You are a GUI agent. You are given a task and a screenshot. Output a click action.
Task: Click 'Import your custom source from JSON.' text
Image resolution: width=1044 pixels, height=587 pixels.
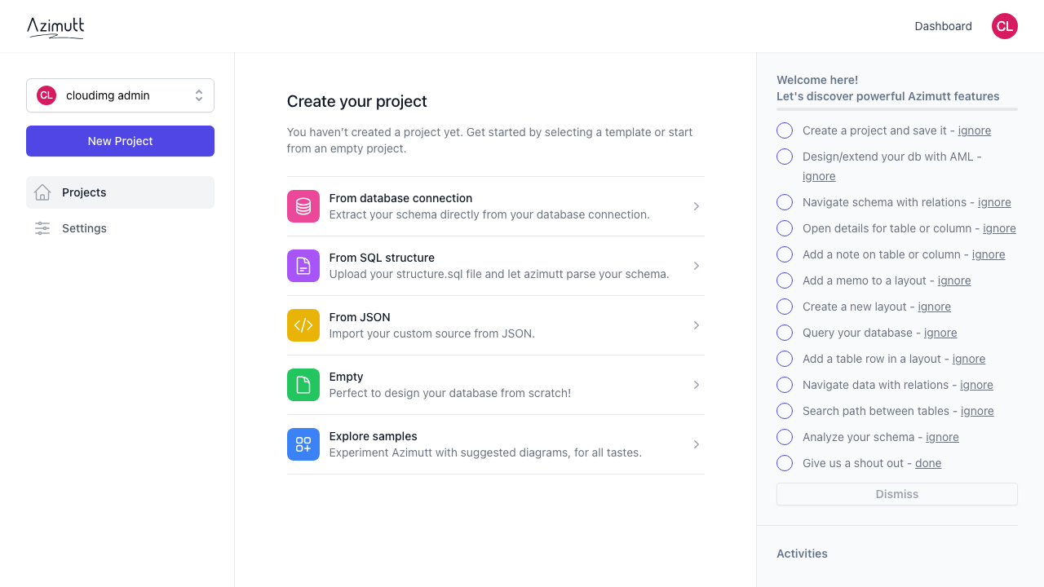click(432, 333)
